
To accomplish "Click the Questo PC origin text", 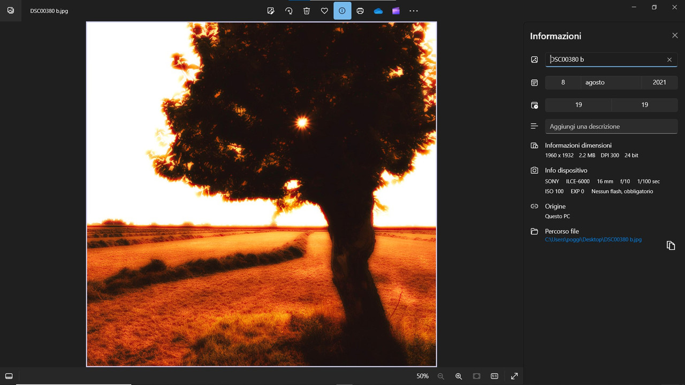I will coord(557,217).
